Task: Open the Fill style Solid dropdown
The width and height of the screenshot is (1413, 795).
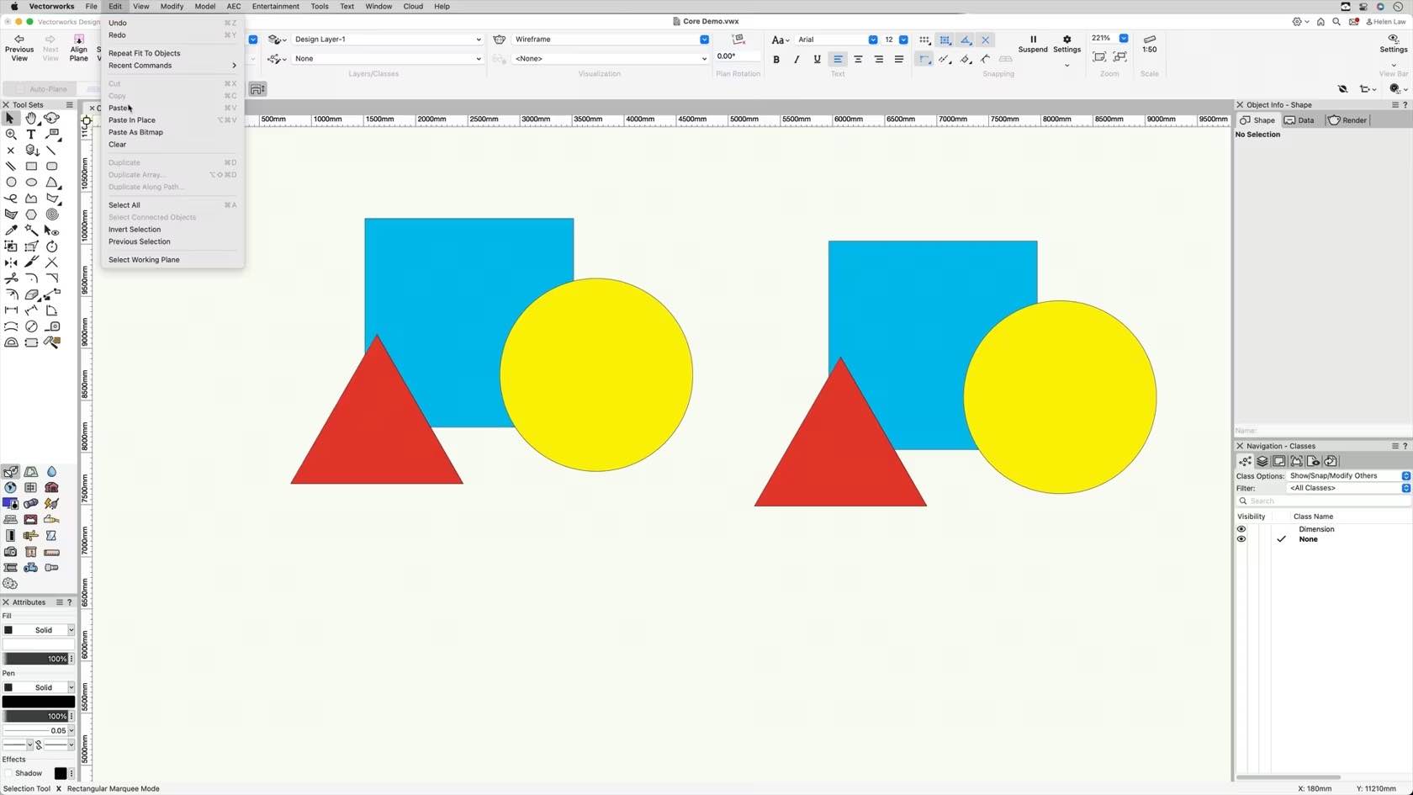Action: pos(39,630)
